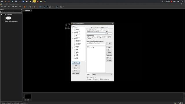Click the New folder button
The height and width of the screenshot is (104, 185).
[x=109, y=55]
